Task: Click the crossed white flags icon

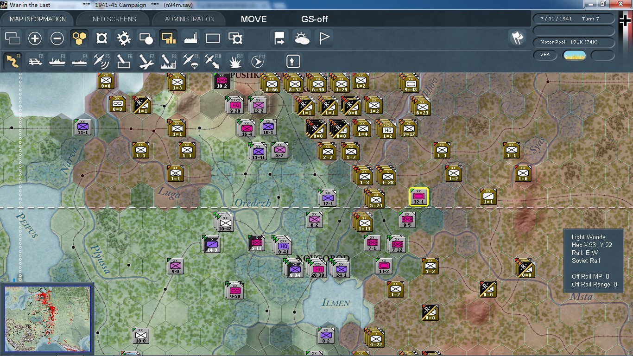Action: point(517,38)
